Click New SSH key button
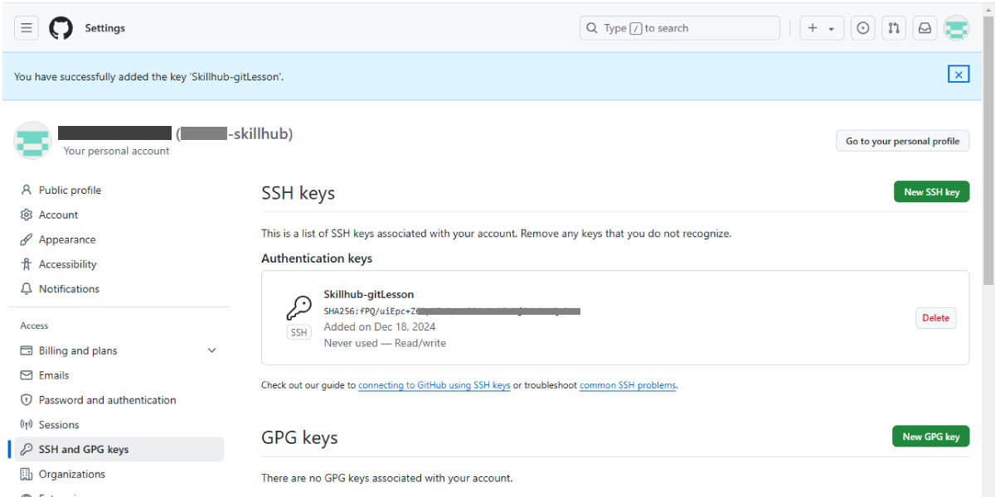 pos(931,191)
